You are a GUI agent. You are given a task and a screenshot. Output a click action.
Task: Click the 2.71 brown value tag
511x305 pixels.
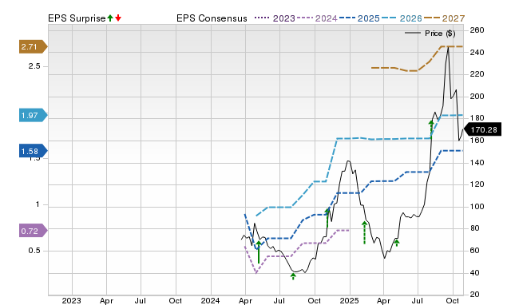pyautogui.click(x=34, y=47)
